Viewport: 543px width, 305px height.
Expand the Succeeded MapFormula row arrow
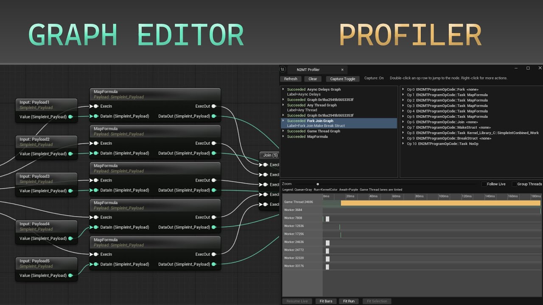point(283,136)
